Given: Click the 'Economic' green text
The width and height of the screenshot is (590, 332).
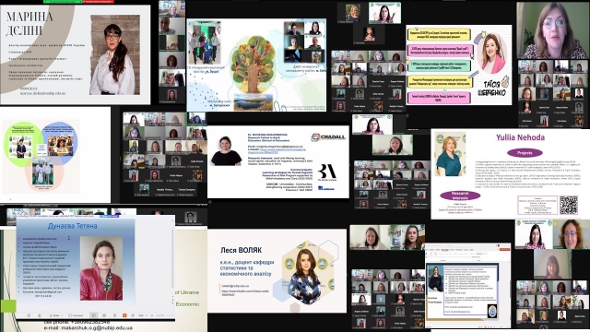Looking at the screenshot, I should tap(187, 304).
